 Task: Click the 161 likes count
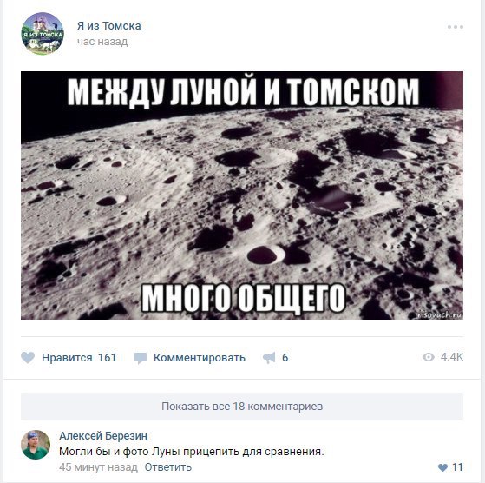pyautogui.click(x=107, y=358)
